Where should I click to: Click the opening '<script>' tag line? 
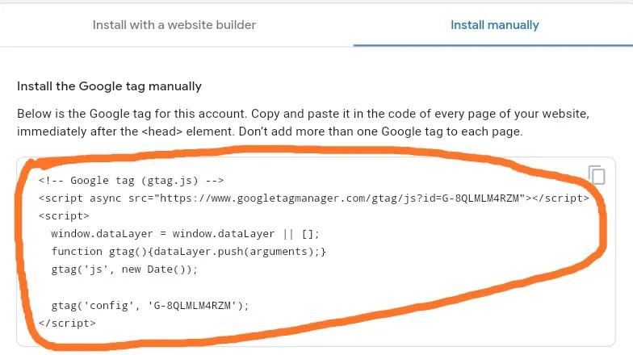[64, 216]
